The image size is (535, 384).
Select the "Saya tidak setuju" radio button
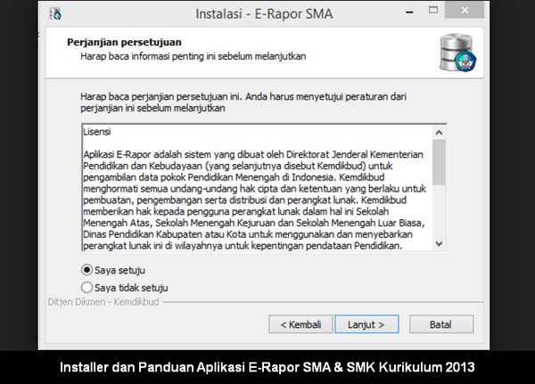(x=86, y=288)
